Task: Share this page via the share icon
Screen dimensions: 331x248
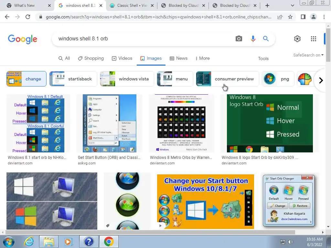Action: pos(280,17)
